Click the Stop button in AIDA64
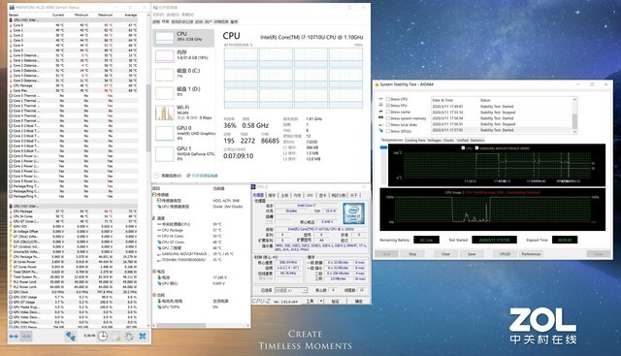Screen dimensions: 621x356 point(412,254)
